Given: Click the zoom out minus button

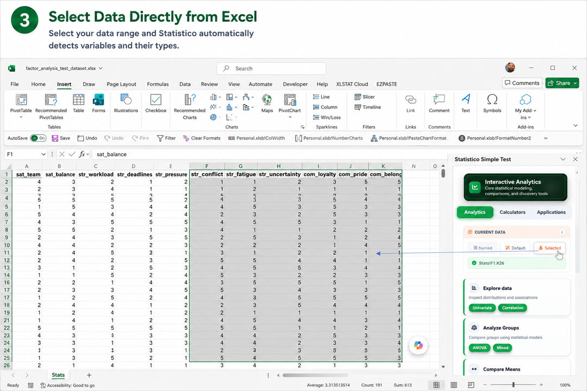Looking at the screenshot, I should pos(485,384).
